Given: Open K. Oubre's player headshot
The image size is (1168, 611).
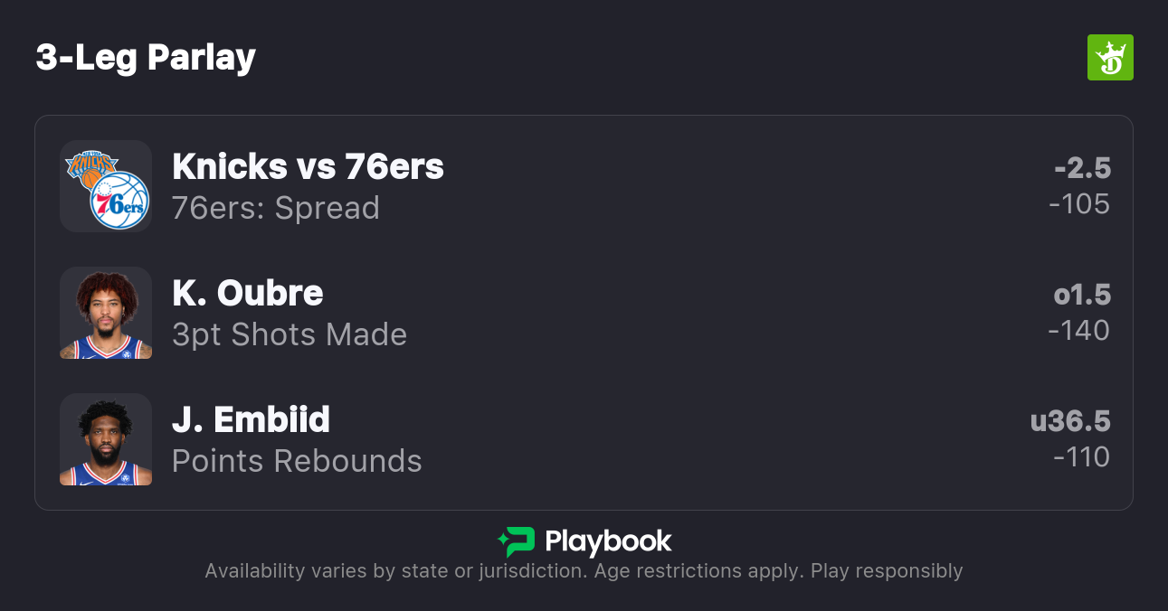Looking at the screenshot, I should (x=106, y=313).
